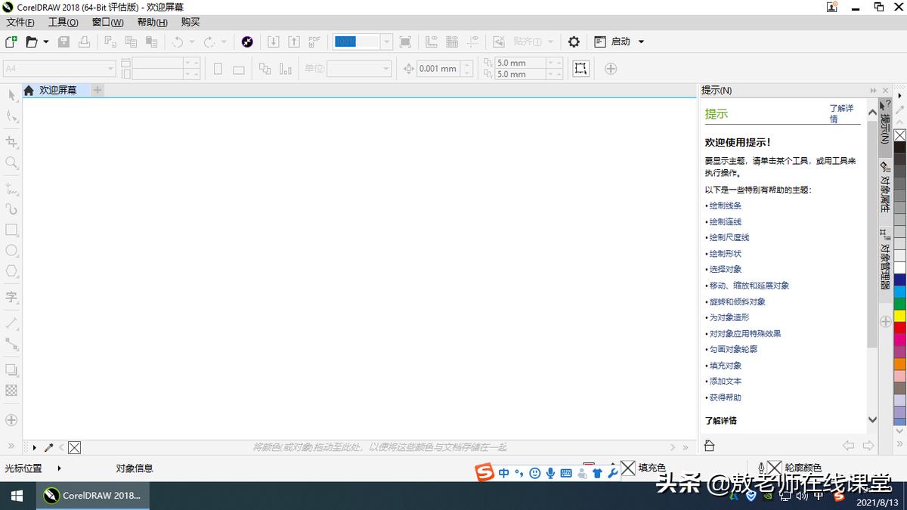907x510 pixels.
Task: Click the New document icon
Action: [11, 42]
